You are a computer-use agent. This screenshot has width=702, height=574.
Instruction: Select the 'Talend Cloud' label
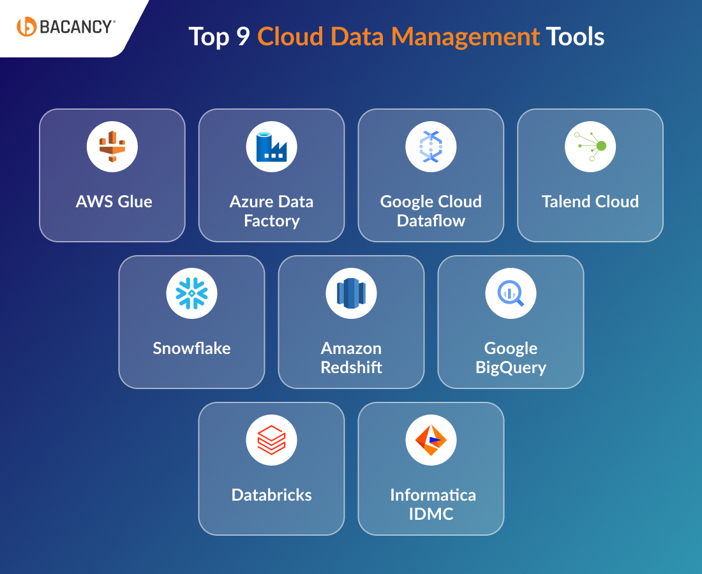590,202
